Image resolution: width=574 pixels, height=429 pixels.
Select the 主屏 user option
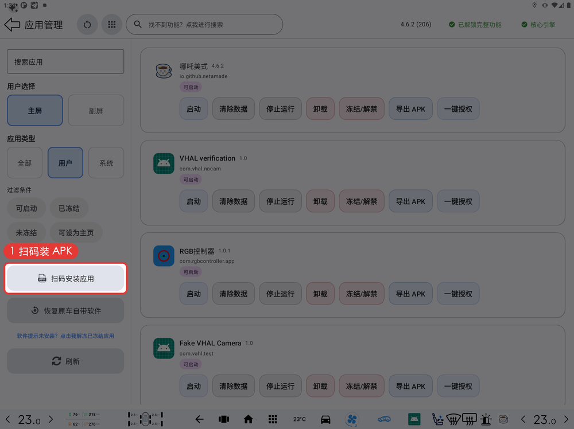point(35,111)
